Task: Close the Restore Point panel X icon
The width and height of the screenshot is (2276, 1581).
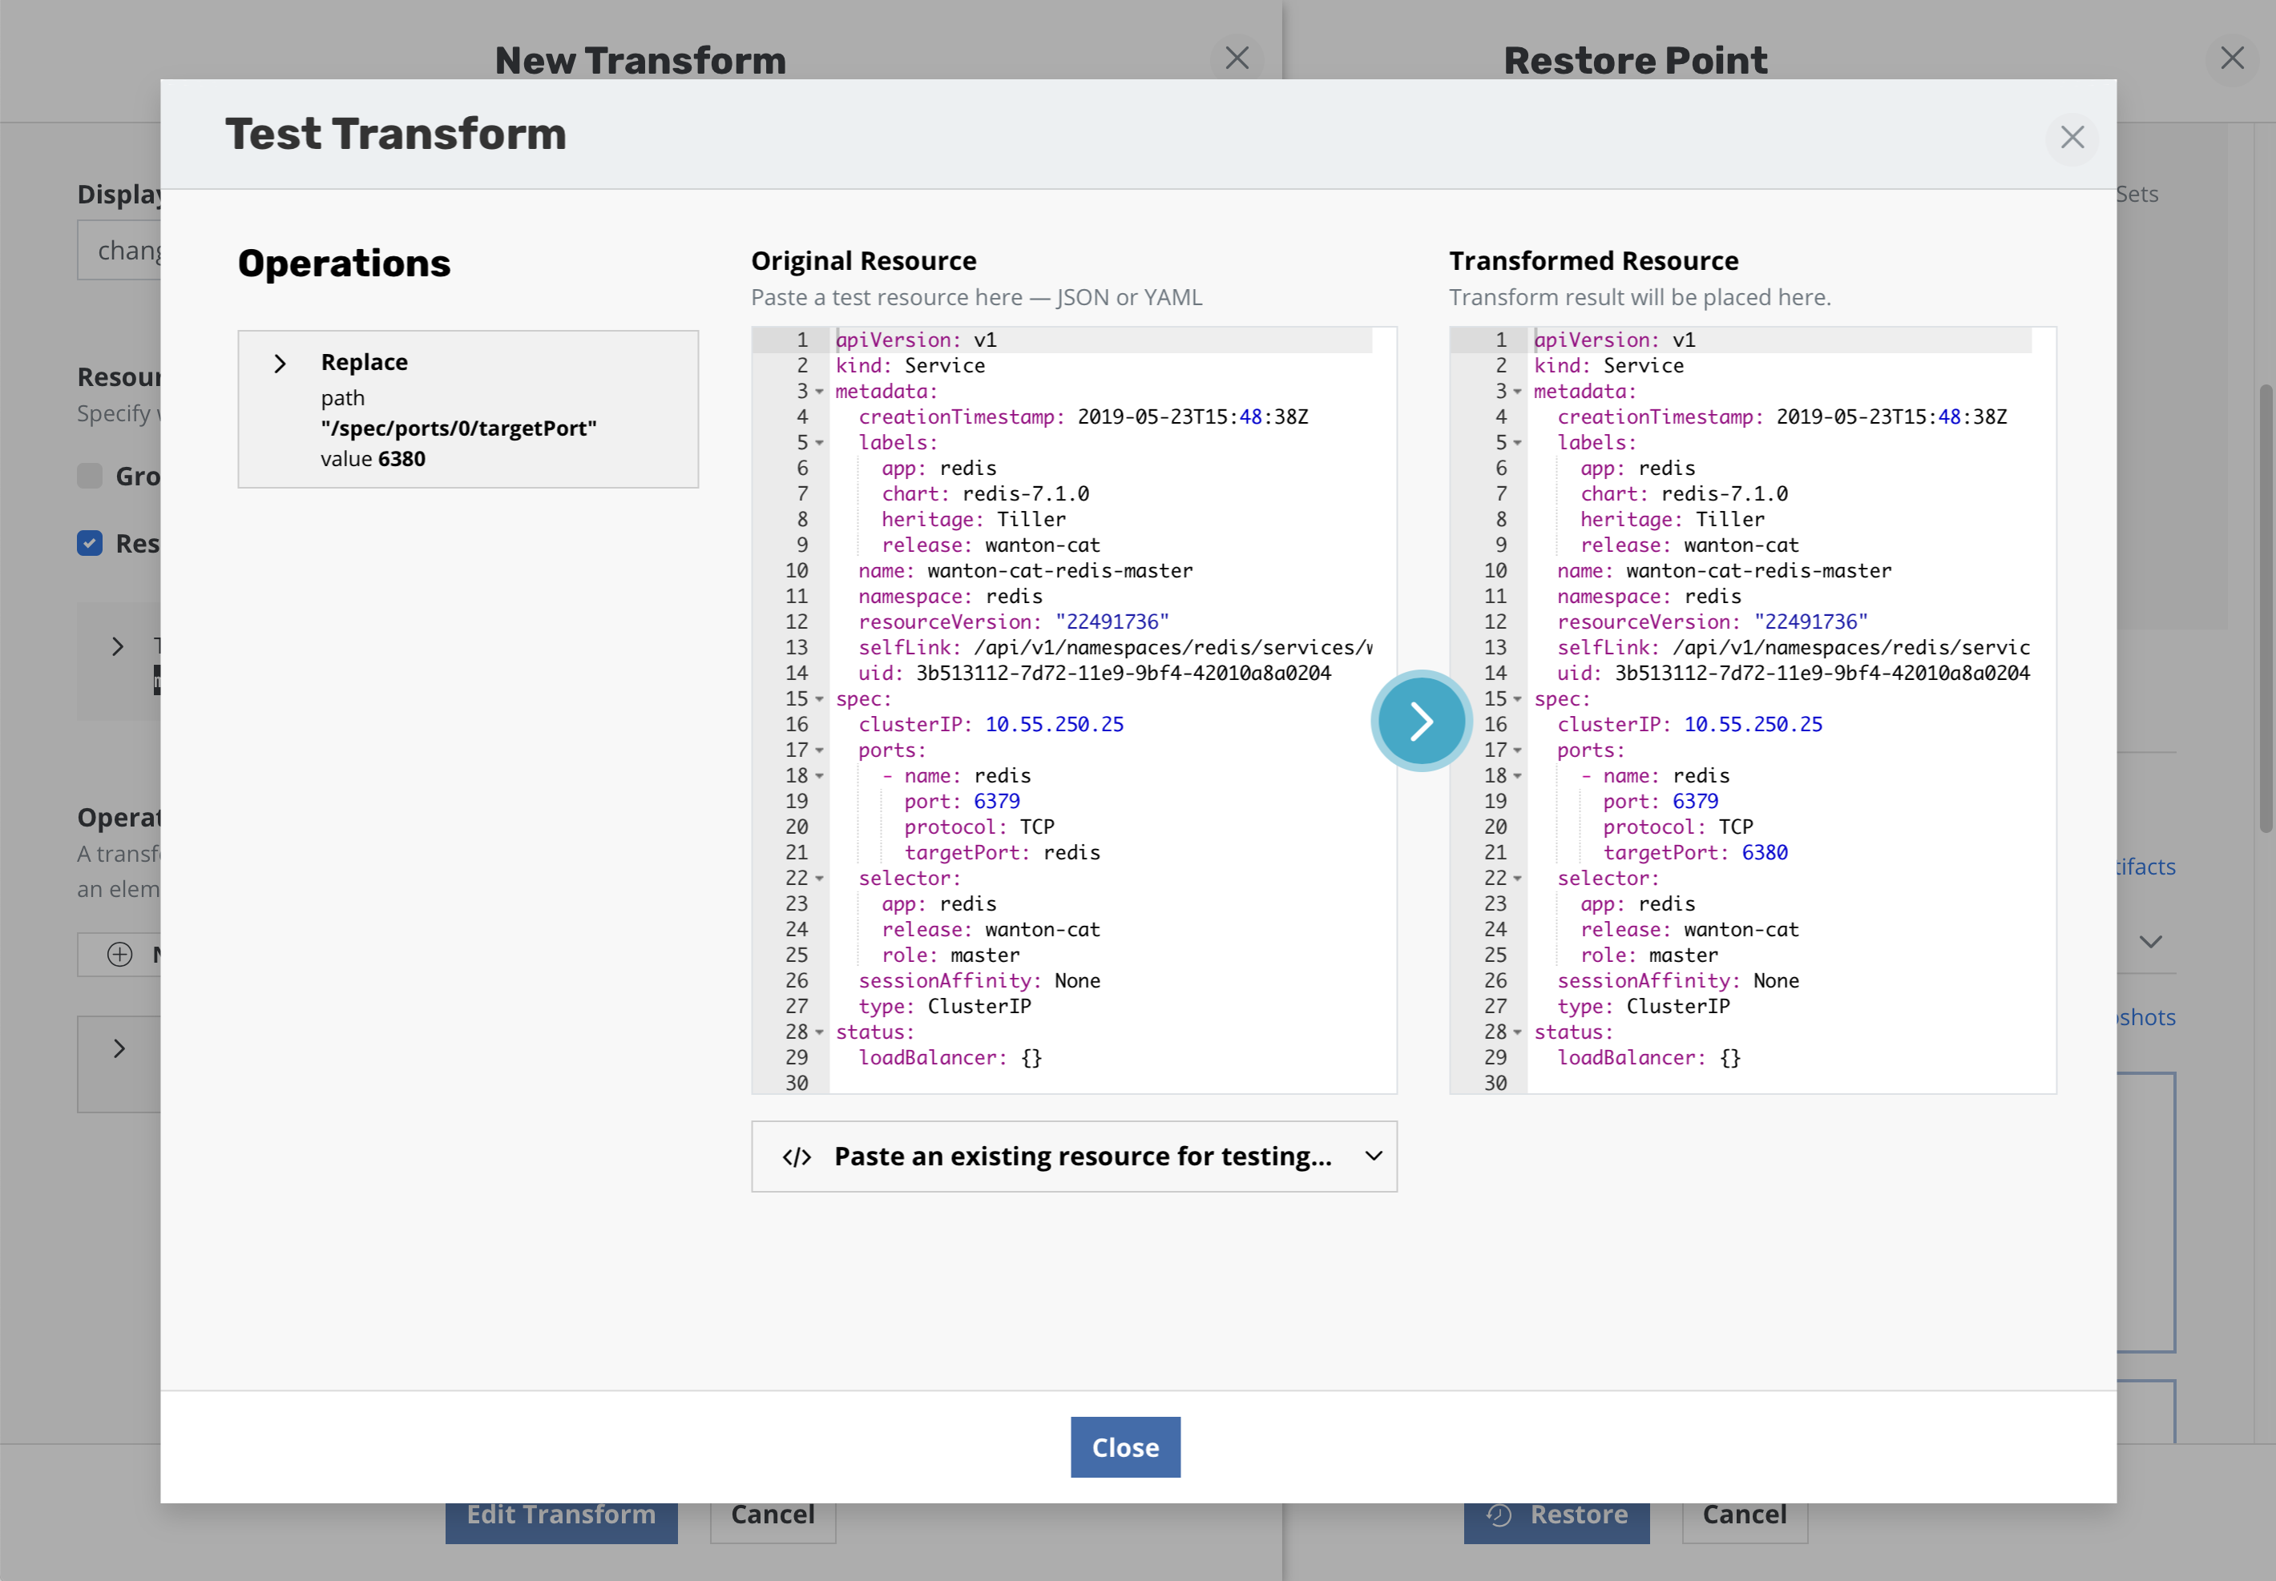Action: (x=2231, y=58)
